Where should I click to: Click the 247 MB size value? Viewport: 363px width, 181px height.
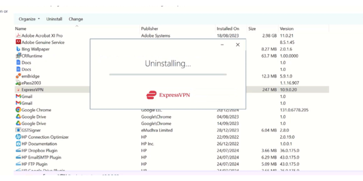pyautogui.click(x=269, y=90)
